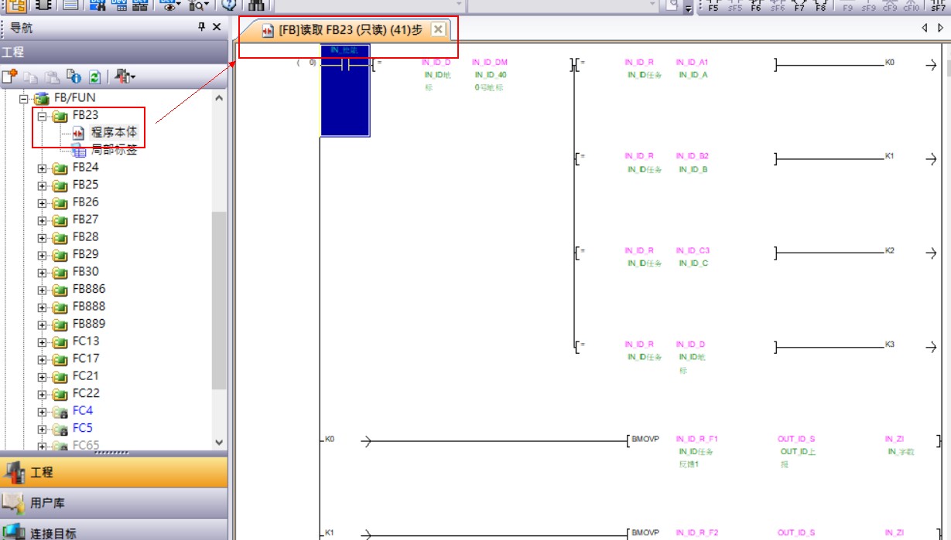Collapse the FB23 tree node
The width and height of the screenshot is (951, 540).
click(x=43, y=116)
